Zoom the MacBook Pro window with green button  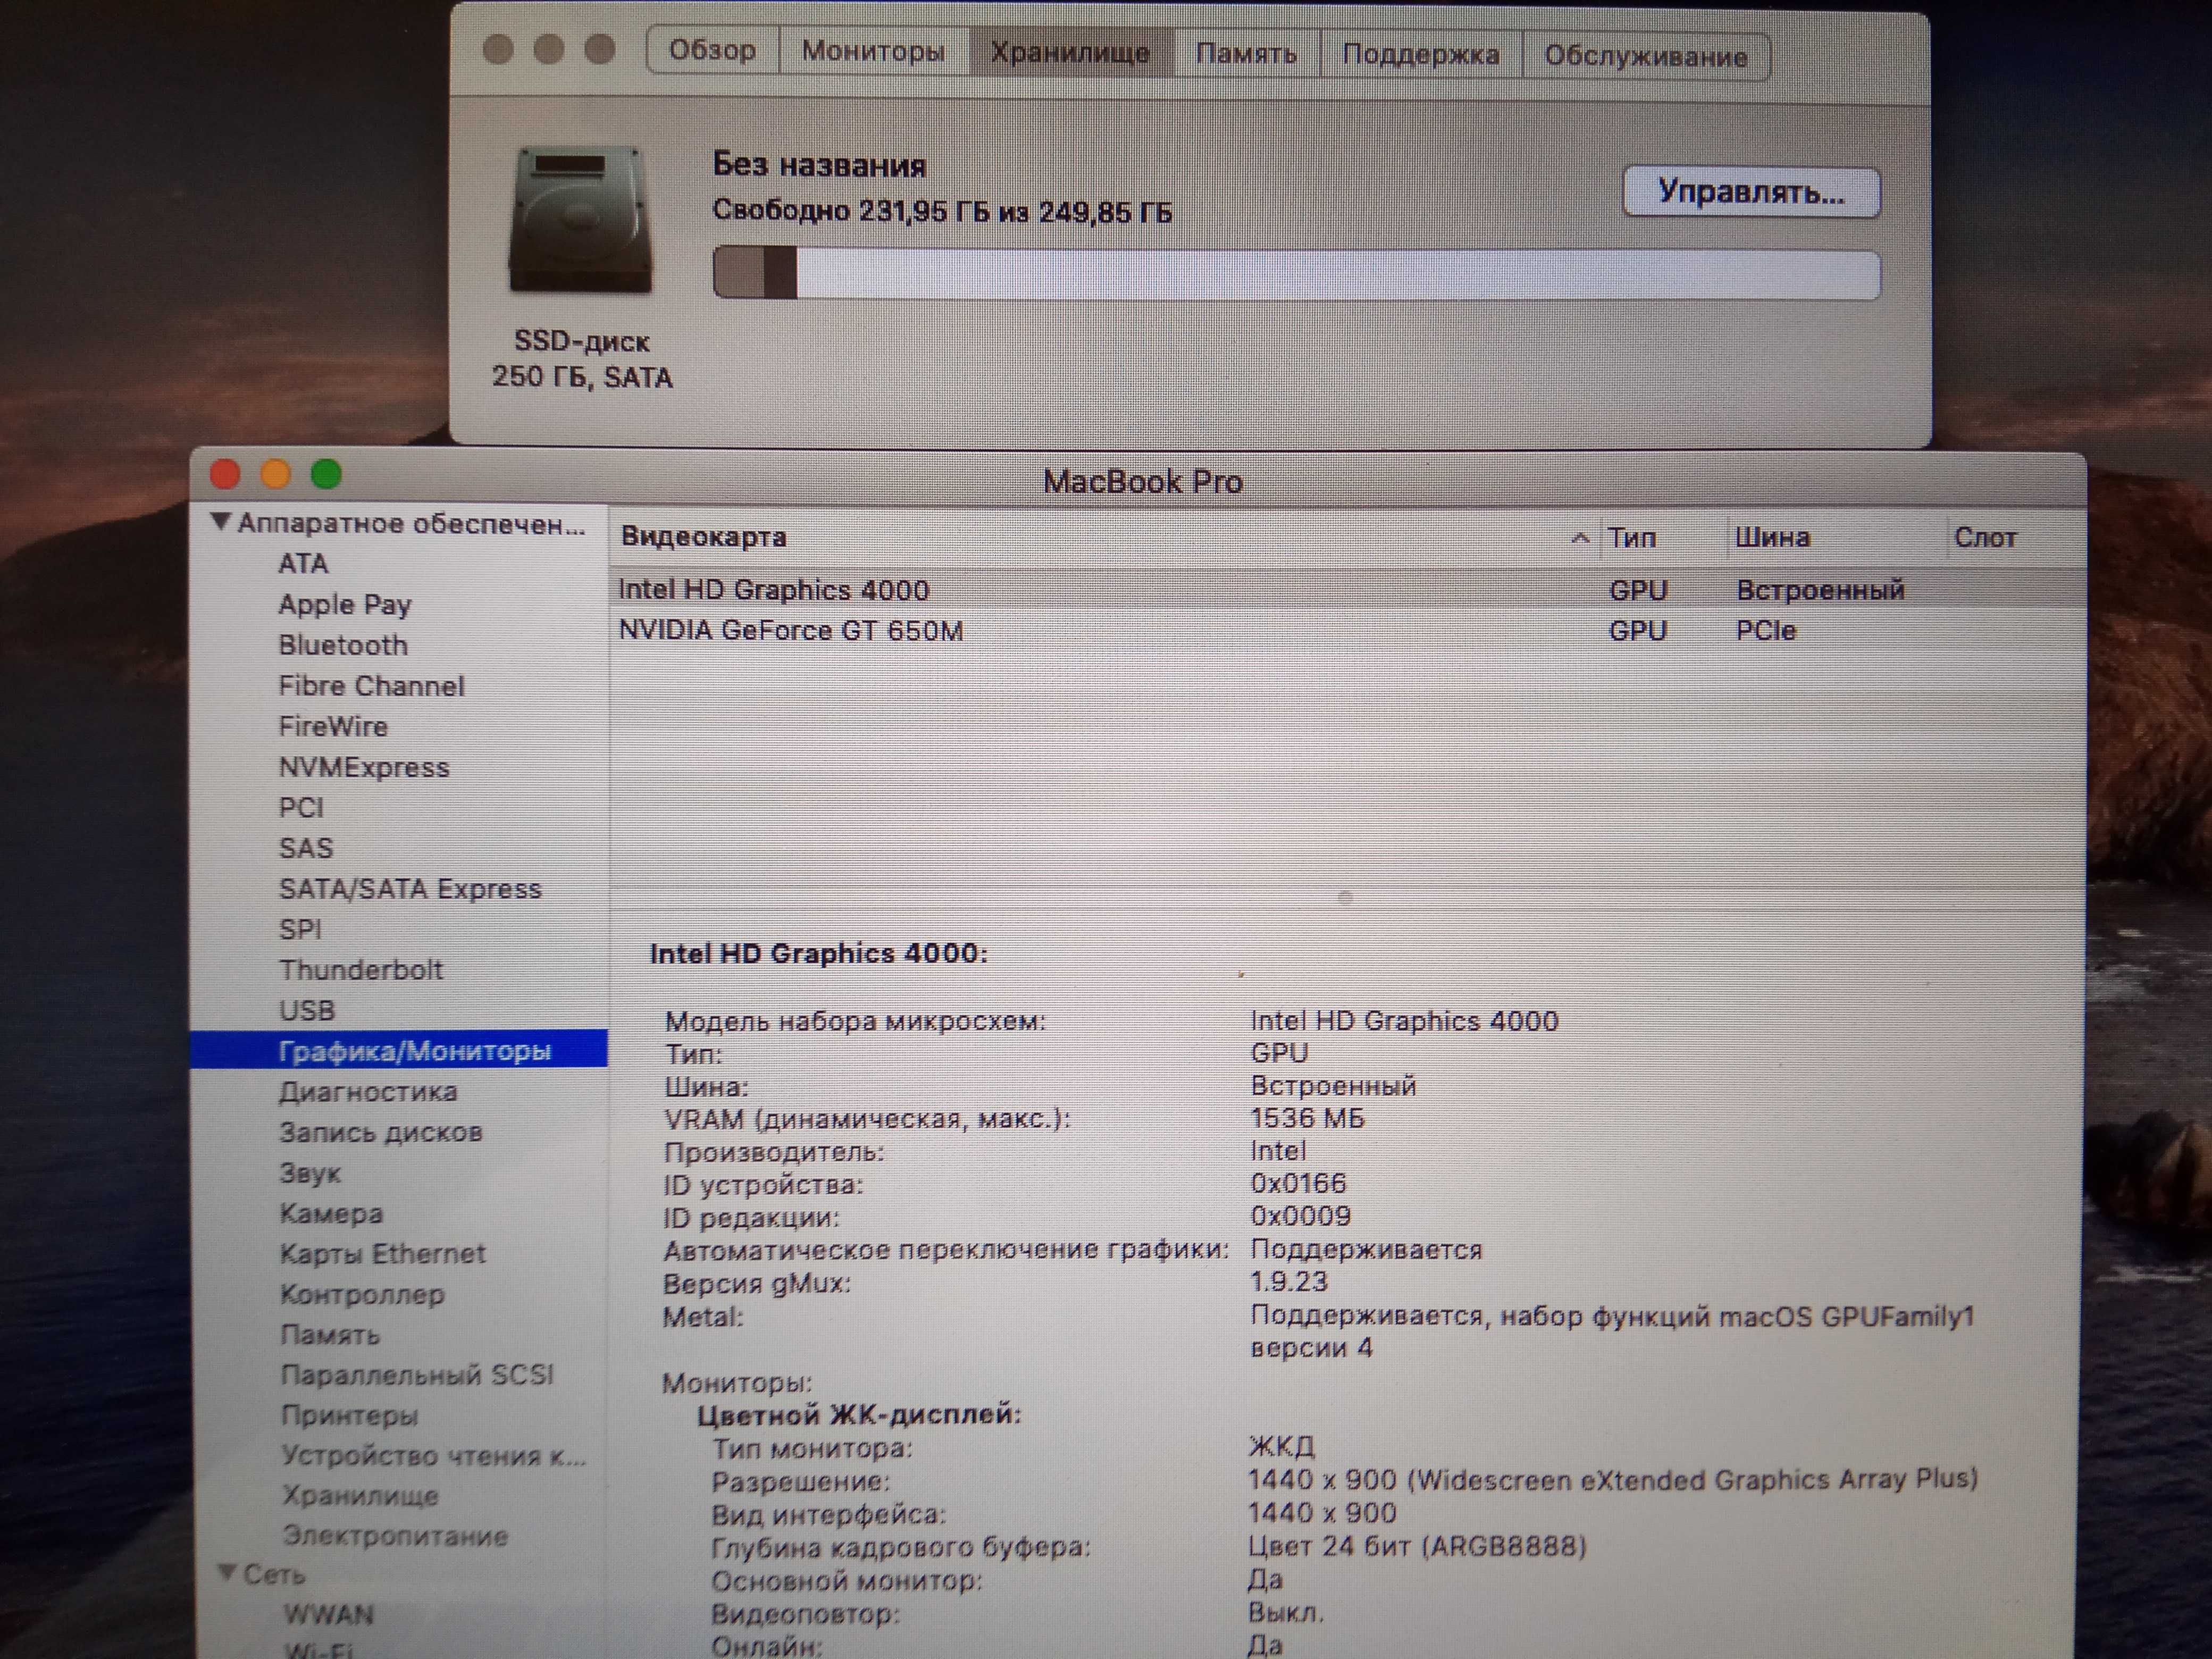tap(327, 474)
